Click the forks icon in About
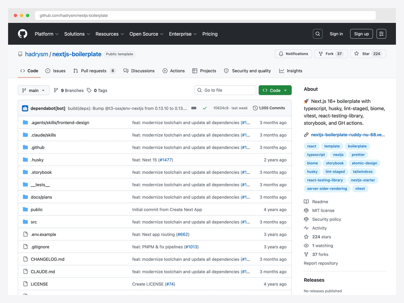Viewport: 404px width, 303px height. [306, 255]
